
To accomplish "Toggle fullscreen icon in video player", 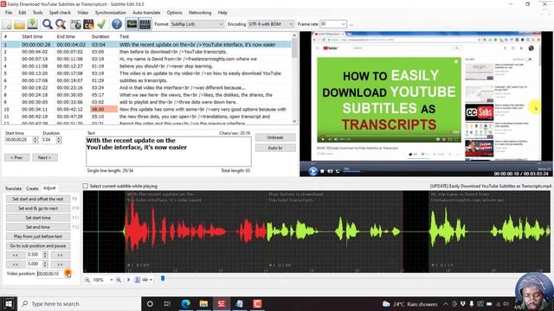I will click(338, 171).
